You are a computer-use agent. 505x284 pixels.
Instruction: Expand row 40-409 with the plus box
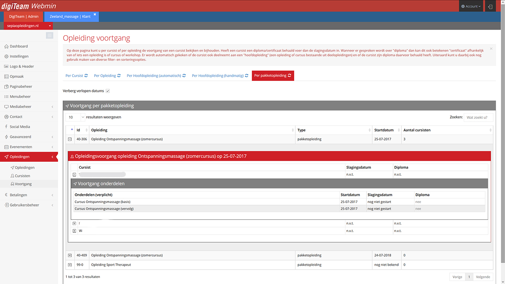point(70,256)
